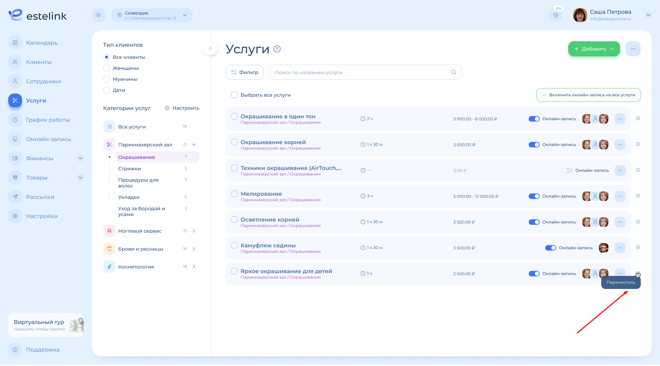Click the service name search field
The image size is (660, 366).
pos(361,72)
